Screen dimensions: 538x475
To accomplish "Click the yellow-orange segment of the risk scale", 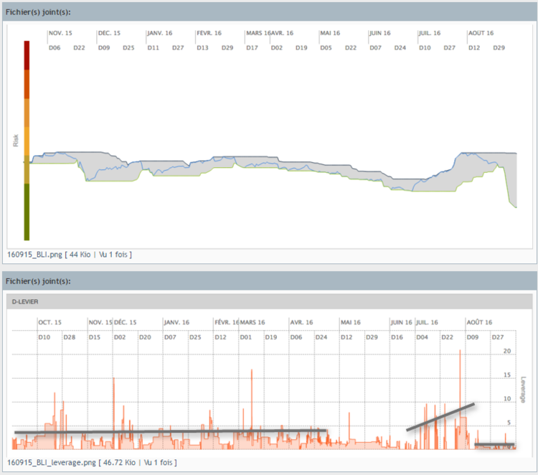I will pyautogui.click(x=27, y=141).
